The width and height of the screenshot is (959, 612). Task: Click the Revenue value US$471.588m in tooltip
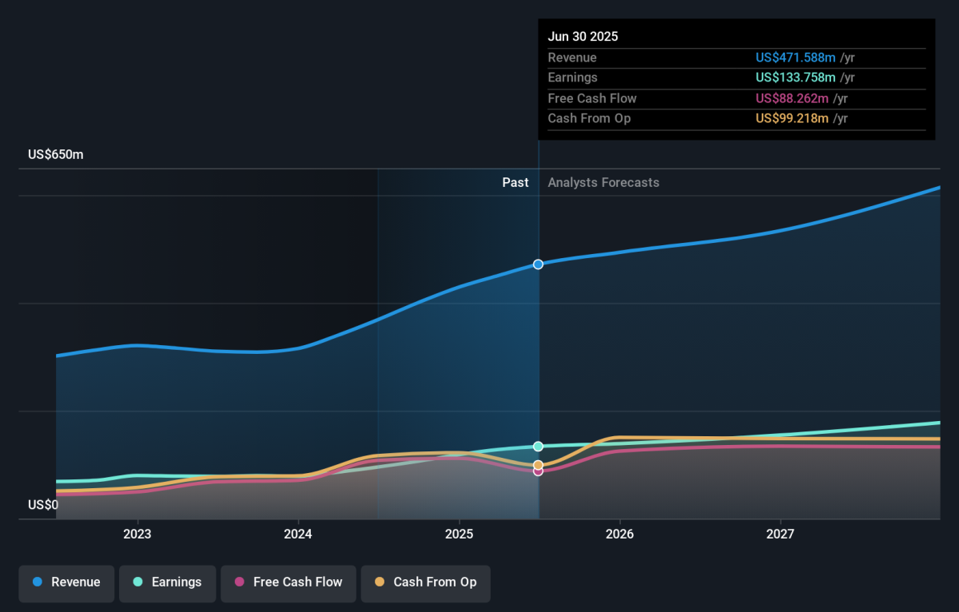[x=795, y=58]
